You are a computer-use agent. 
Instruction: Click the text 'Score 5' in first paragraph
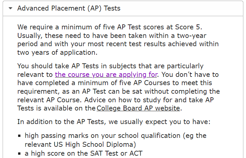pos(188,27)
